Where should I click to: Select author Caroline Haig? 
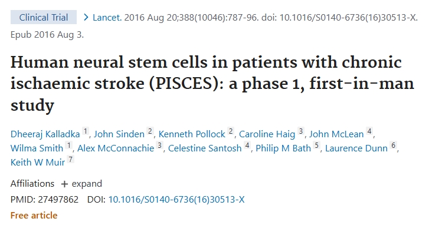[267, 134]
